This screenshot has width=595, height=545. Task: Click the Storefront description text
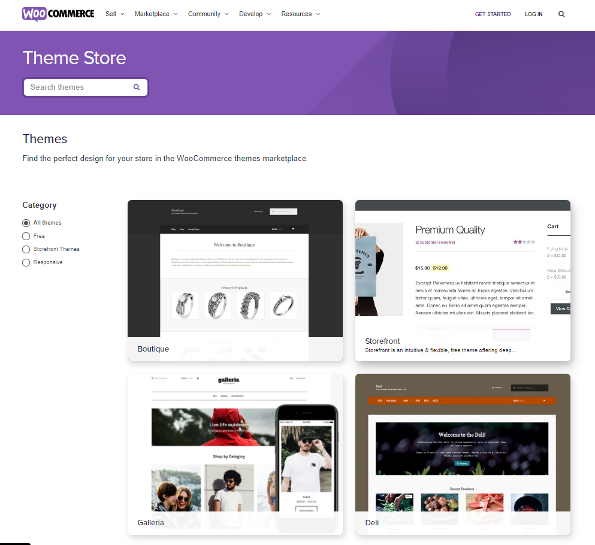tap(440, 350)
